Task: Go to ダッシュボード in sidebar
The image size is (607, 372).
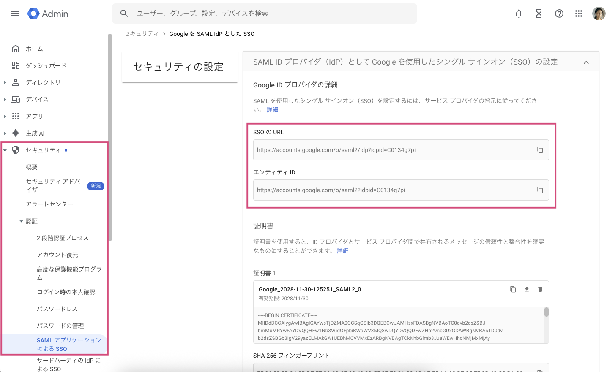Action: coord(46,65)
